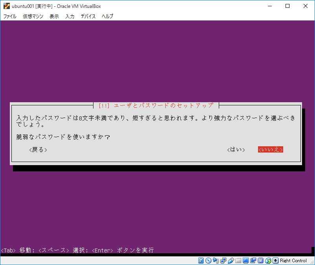Image resolution: width=315 pixels, height=265 pixels.
Task: Open the 入力 menu
Action: pos(70,16)
